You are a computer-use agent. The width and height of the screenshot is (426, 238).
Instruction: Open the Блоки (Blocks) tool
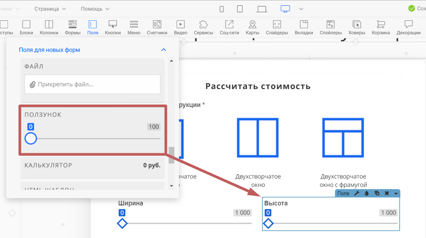(26, 27)
